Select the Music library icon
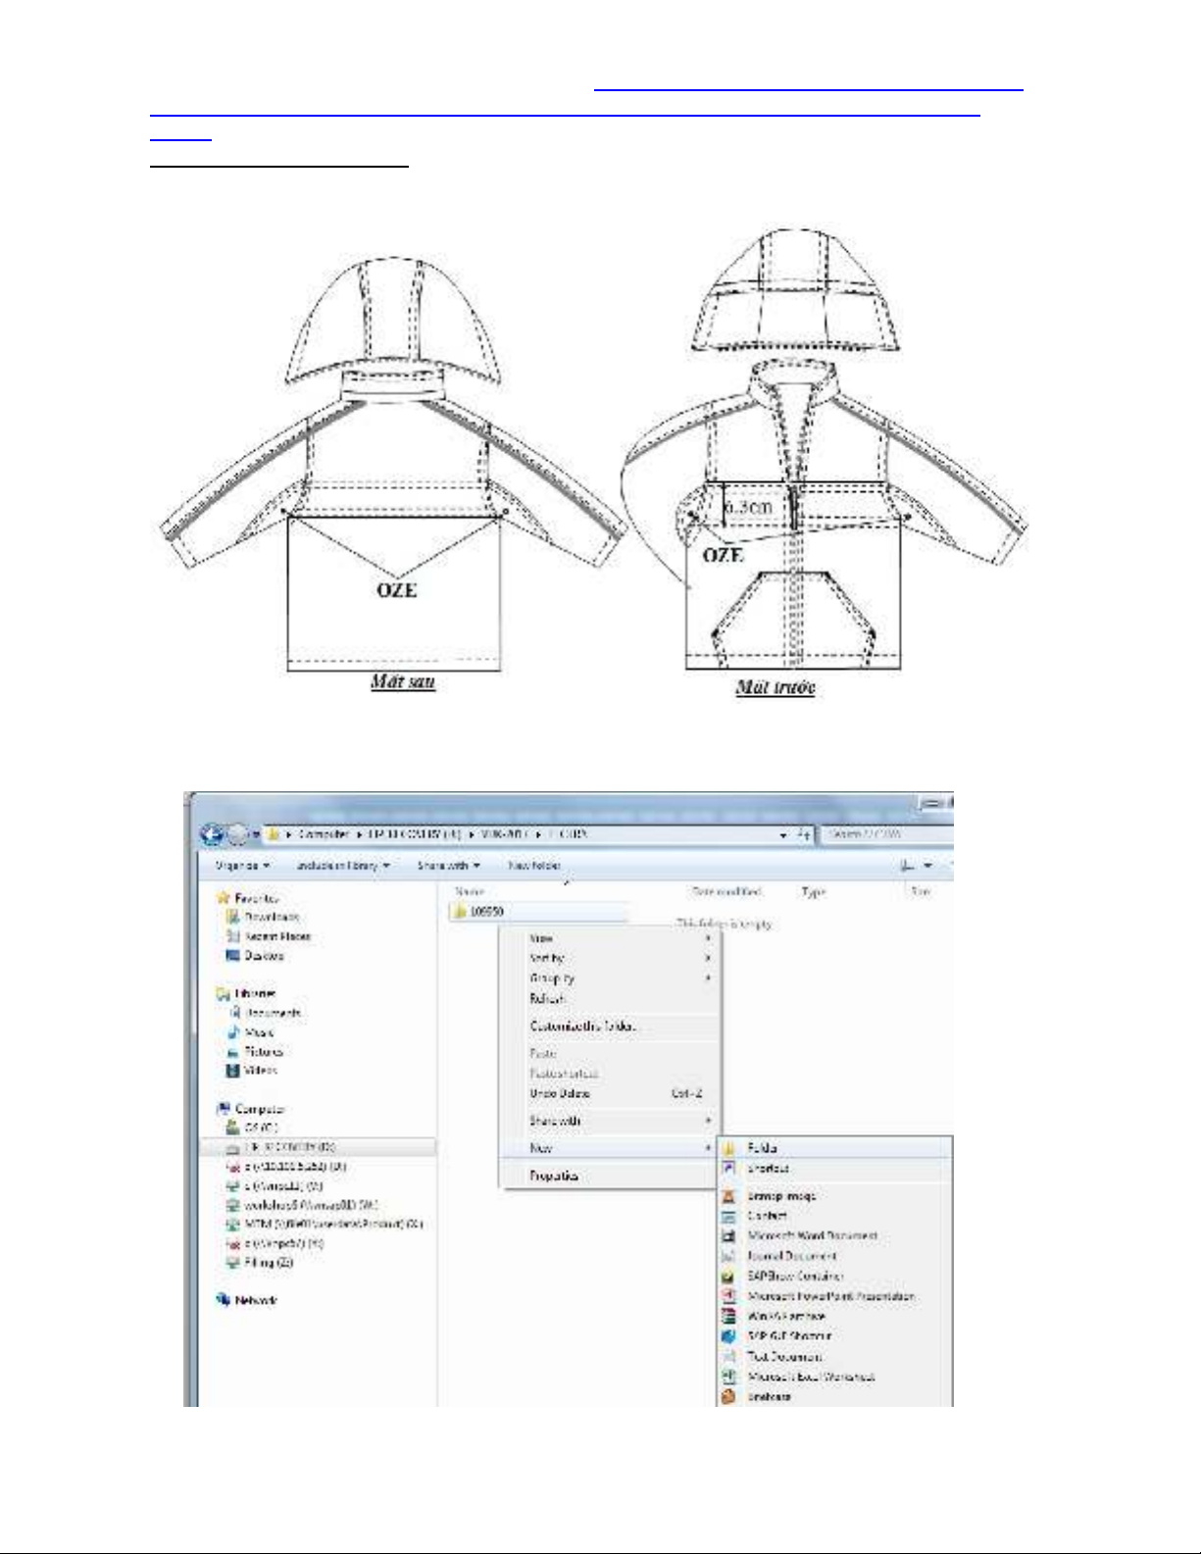The height and width of the screenshot is (1554, 1201). [x=233, y=1032]
